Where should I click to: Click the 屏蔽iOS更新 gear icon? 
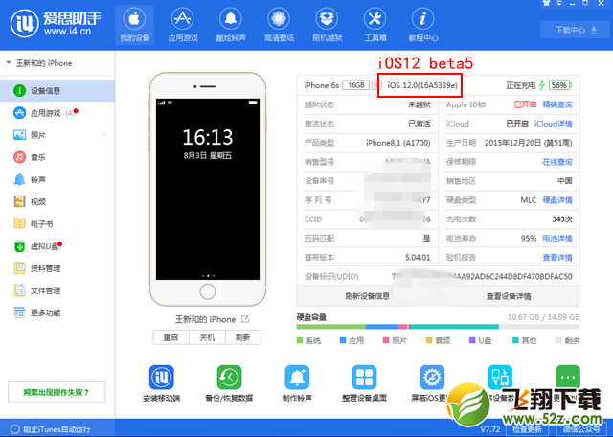(x=432, y=377)
